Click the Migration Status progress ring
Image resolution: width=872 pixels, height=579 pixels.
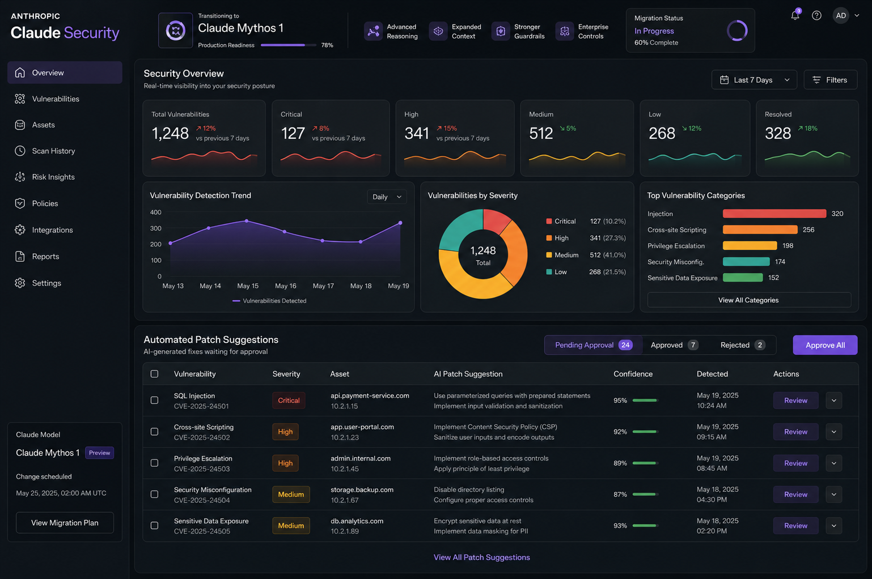(x=737, y=31)
